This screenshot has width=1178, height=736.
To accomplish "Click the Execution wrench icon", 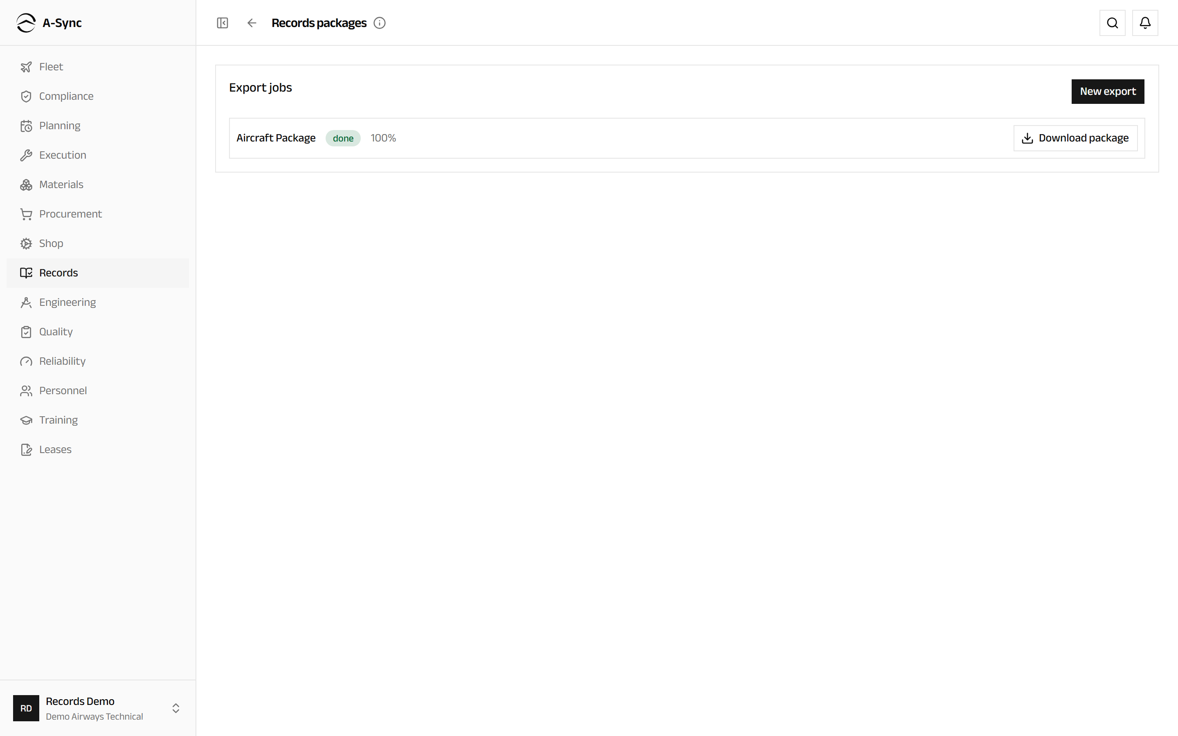I will coord(26,155).
